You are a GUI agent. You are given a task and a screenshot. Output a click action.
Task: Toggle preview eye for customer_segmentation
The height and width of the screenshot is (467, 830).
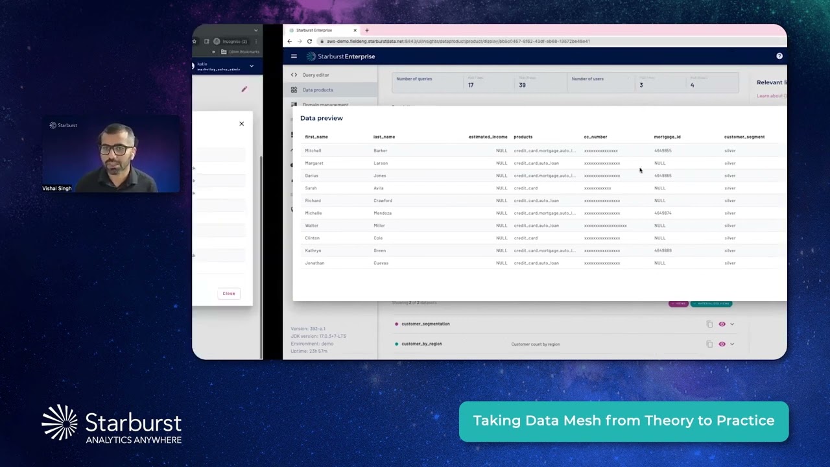(x=722, y=324)
